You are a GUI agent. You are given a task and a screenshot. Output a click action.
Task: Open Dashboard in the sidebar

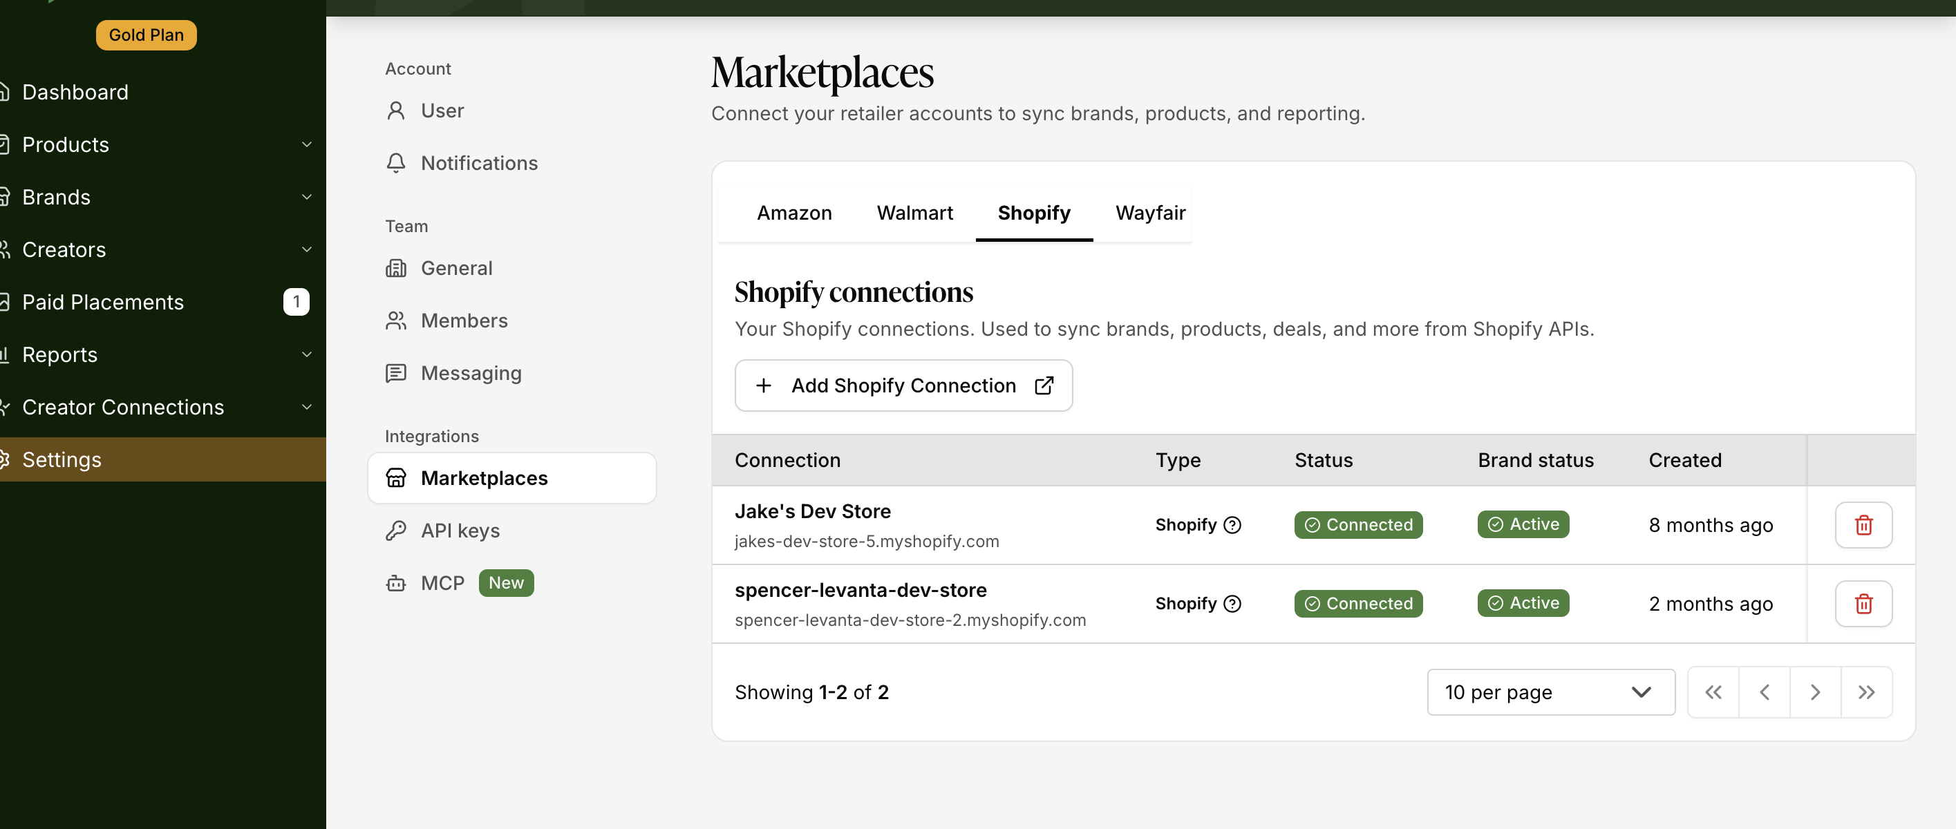click(x=75, y=92)
